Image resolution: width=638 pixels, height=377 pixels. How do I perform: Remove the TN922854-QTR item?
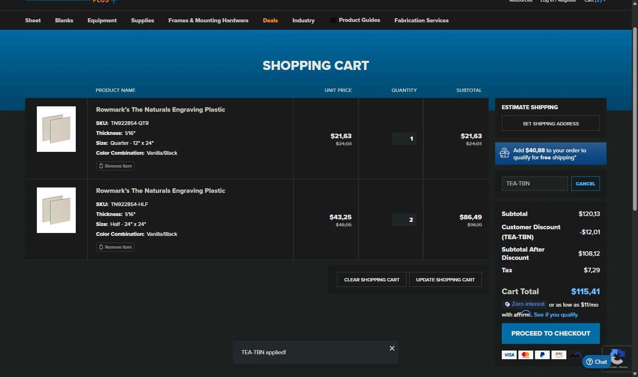coord(115,166)
